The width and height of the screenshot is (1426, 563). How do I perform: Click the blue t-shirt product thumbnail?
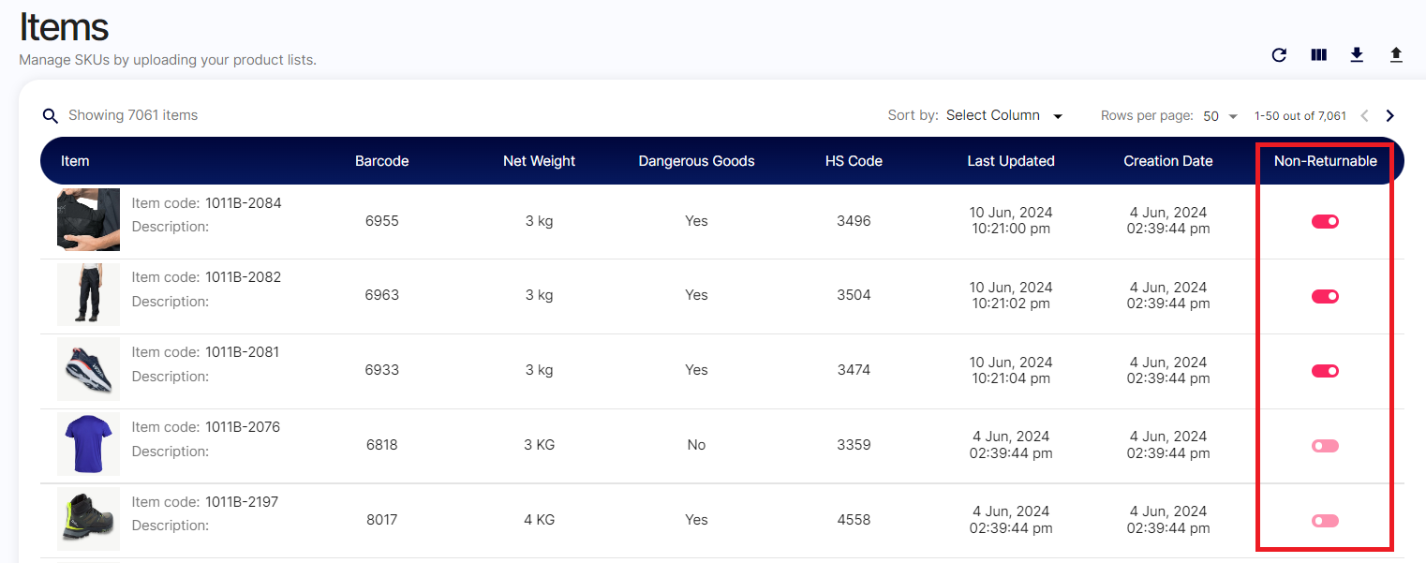click(88, 444)
